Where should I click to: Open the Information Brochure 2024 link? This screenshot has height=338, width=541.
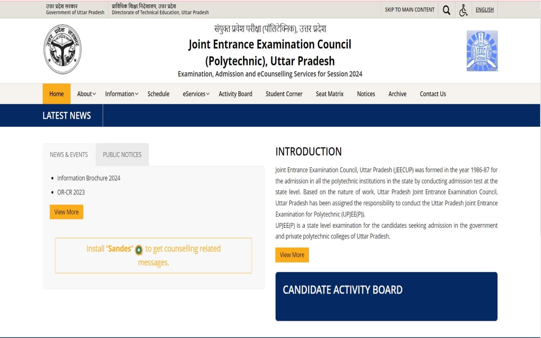click(89, 178)
